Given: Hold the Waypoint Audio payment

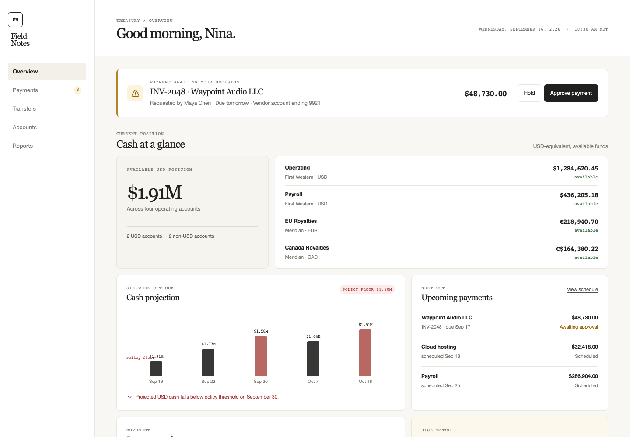Looking at the screenshot, I should coord(529,93).
